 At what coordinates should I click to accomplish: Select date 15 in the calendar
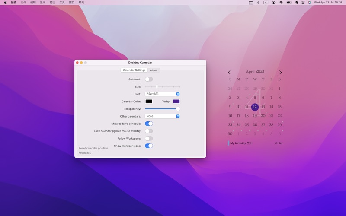coord(279,107)
